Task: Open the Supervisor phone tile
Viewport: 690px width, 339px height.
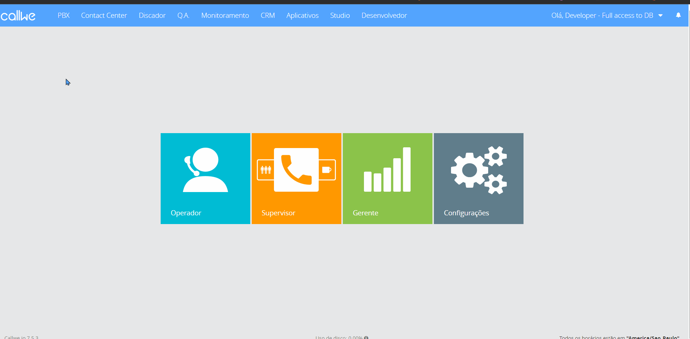Action: [x=297, y=179]
